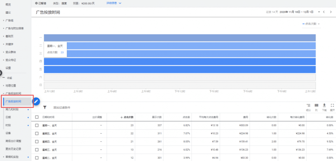Open the filter funnel icon

coord(45,107)
